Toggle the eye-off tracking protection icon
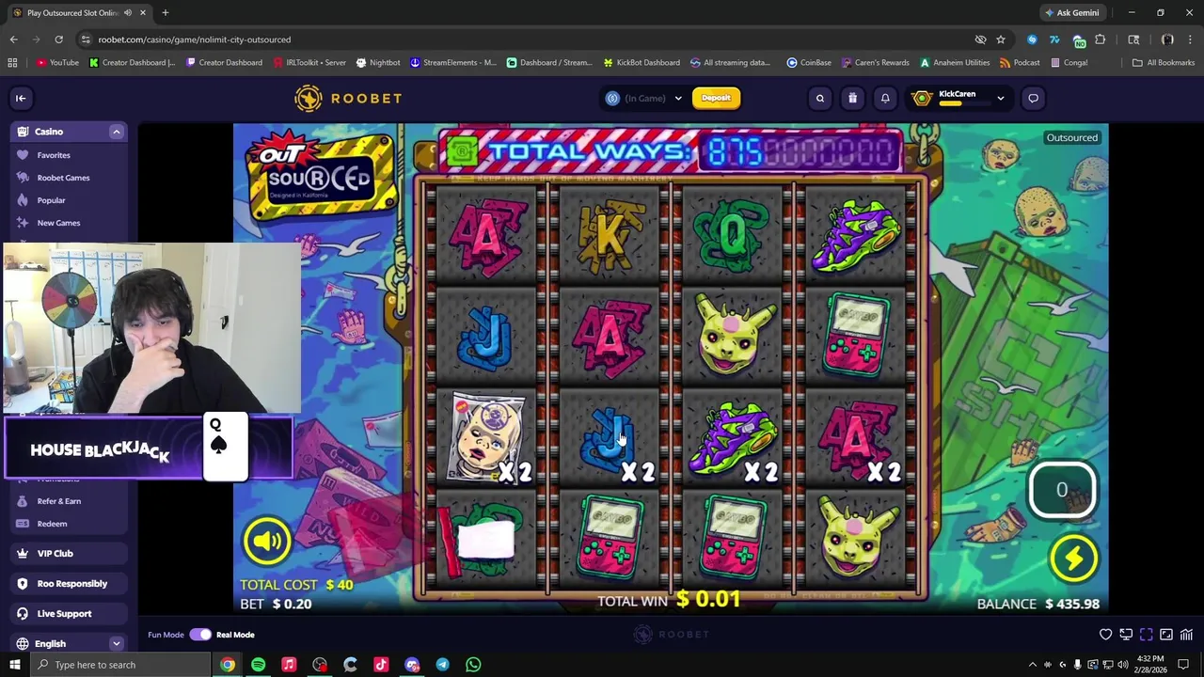The width and height of the screenshot is (1204, 677). click(980, 39)
